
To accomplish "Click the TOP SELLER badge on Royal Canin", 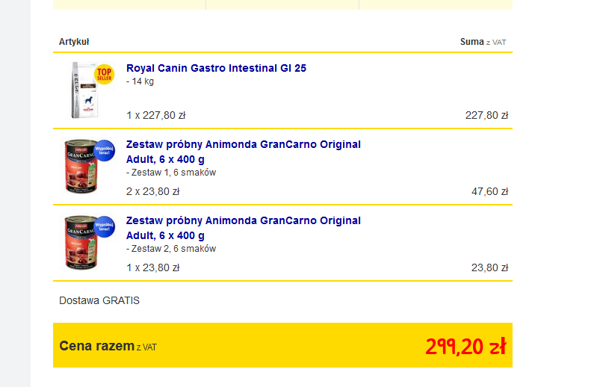I will (x=104, y=74).
